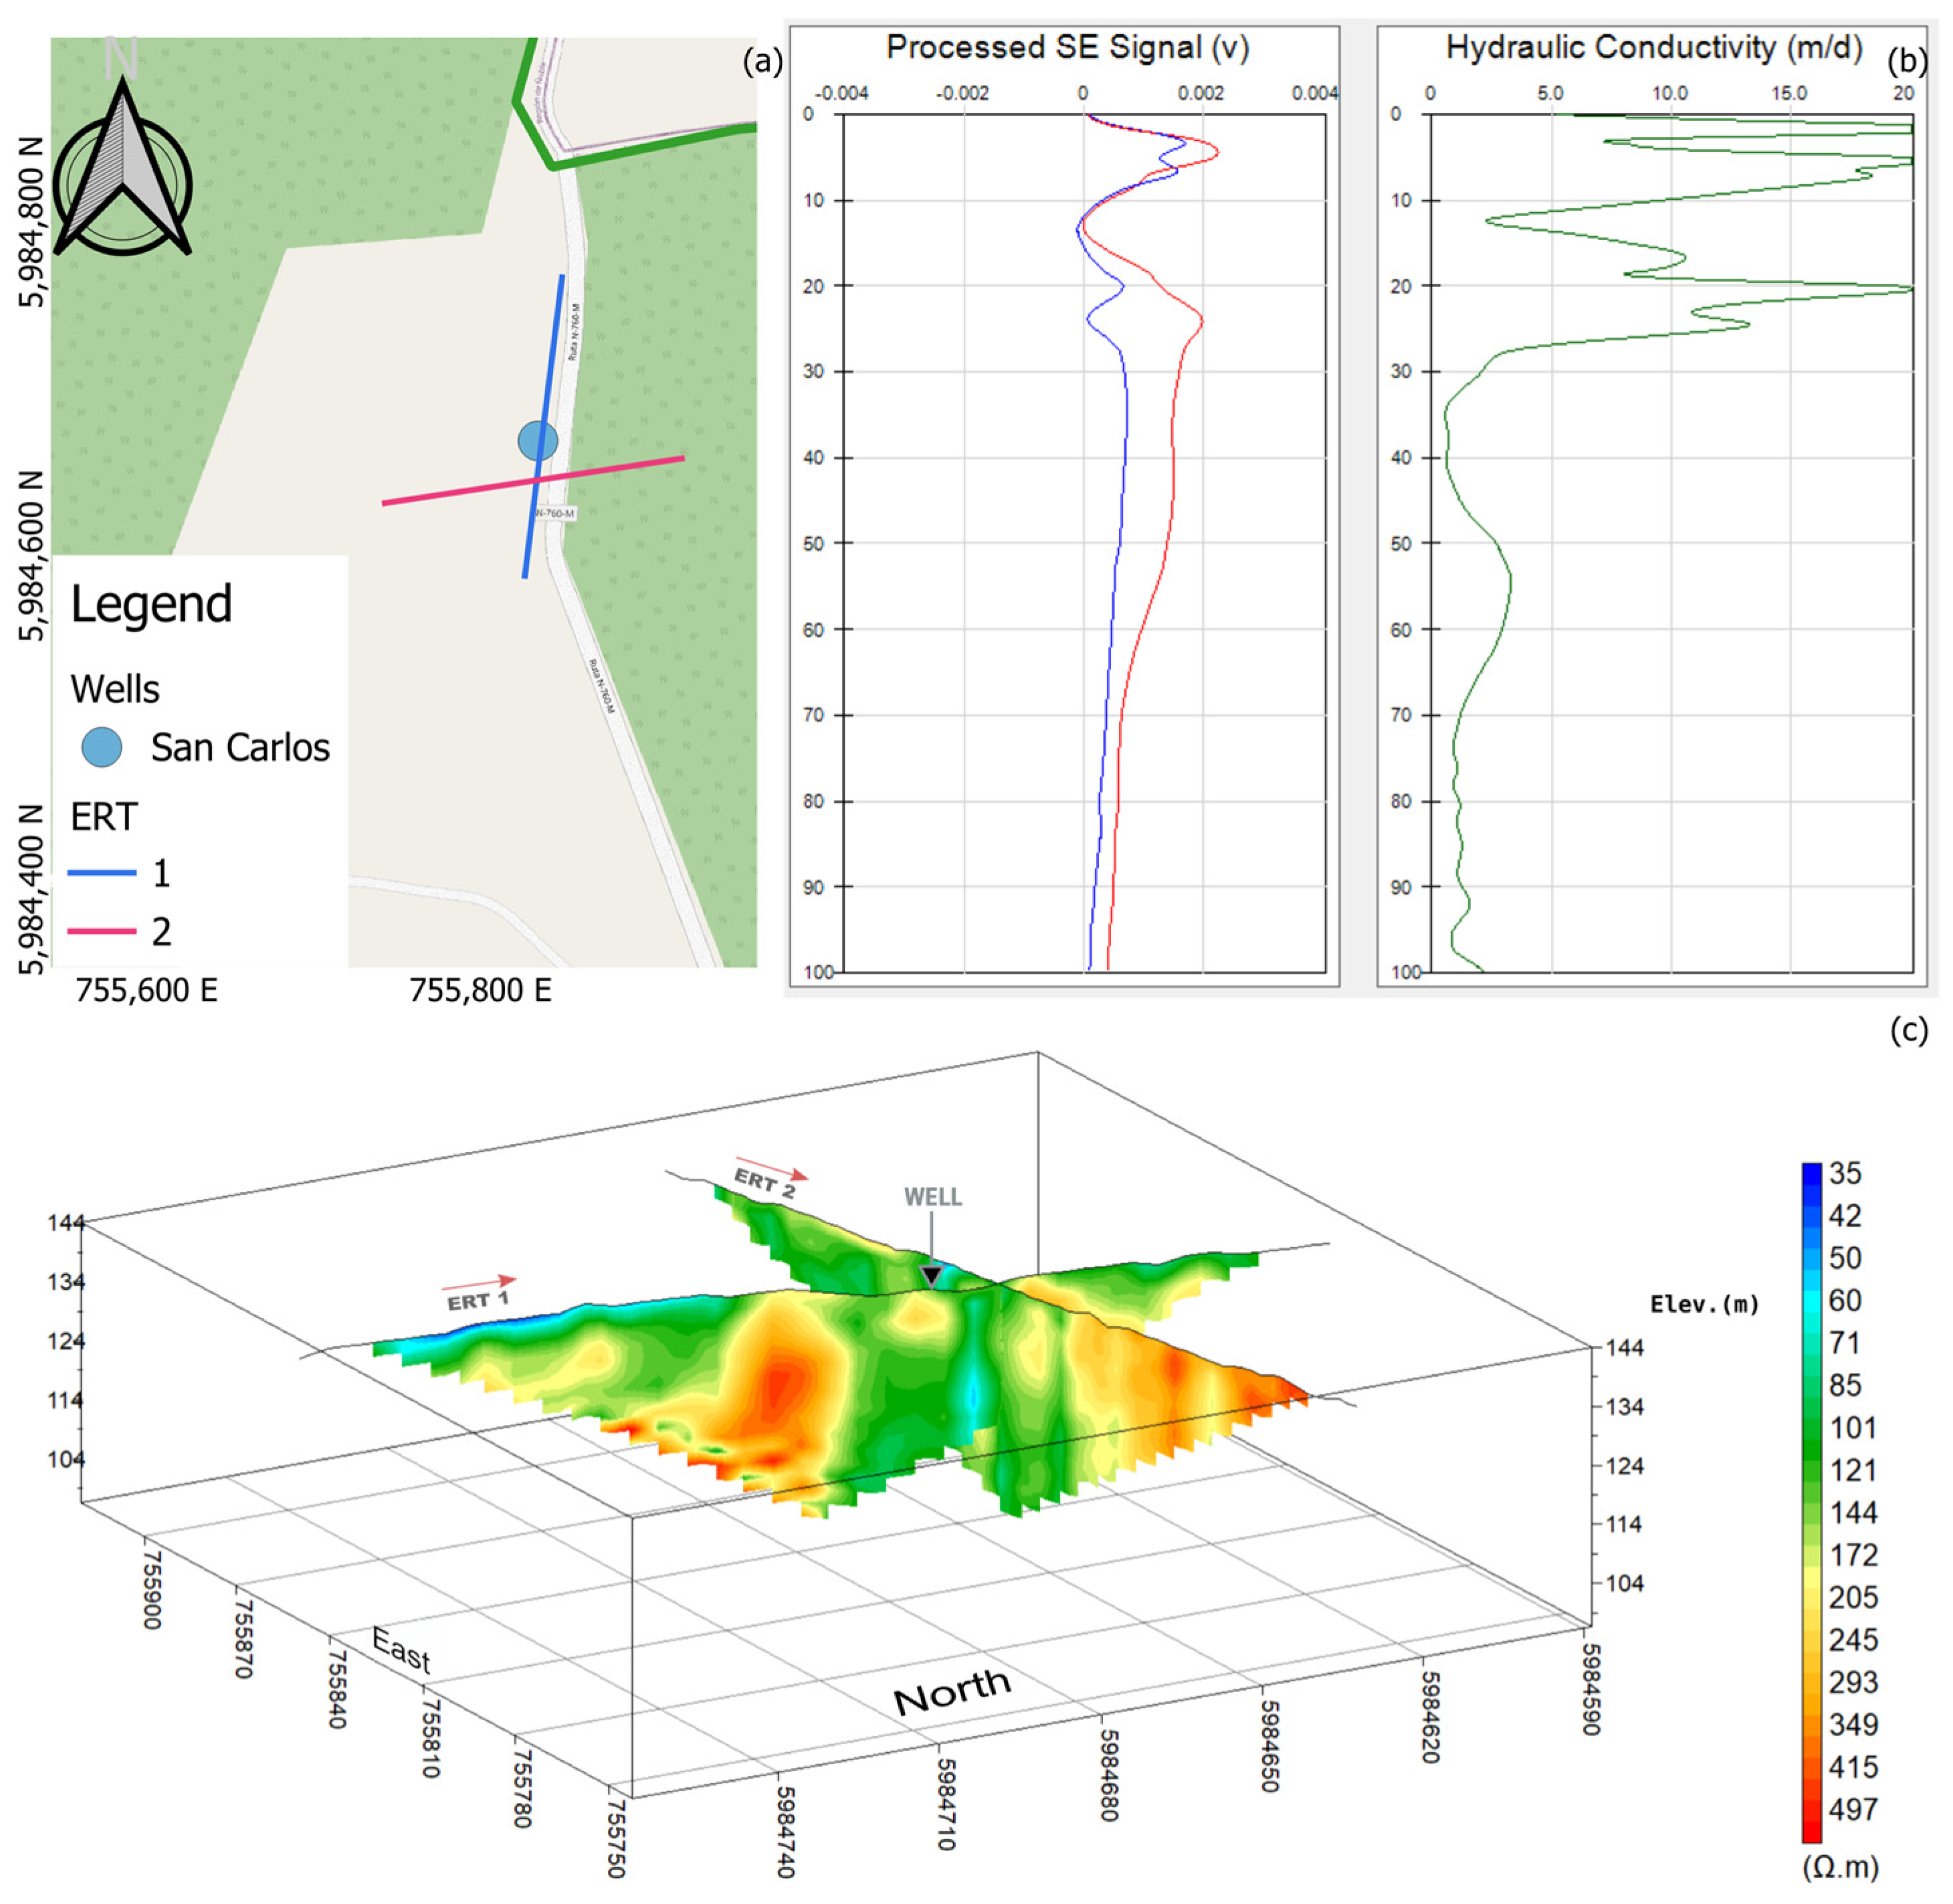This screenshot has width=1953, height=1904.
Task: Click the '205' value on the color scale
Action: 1853,1598
